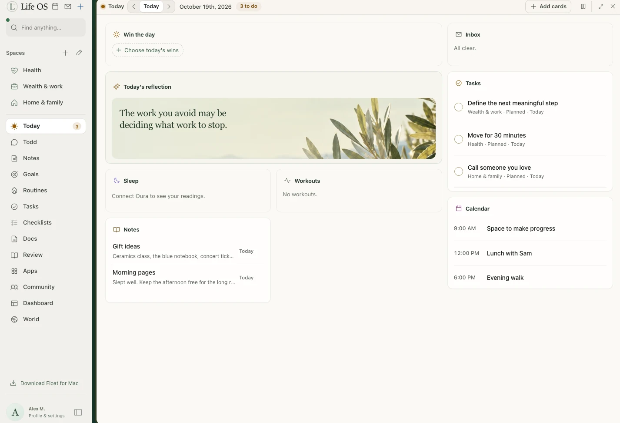Select Today in the sidebar
The height and width of the screenshot is (423, 620).
46,126
